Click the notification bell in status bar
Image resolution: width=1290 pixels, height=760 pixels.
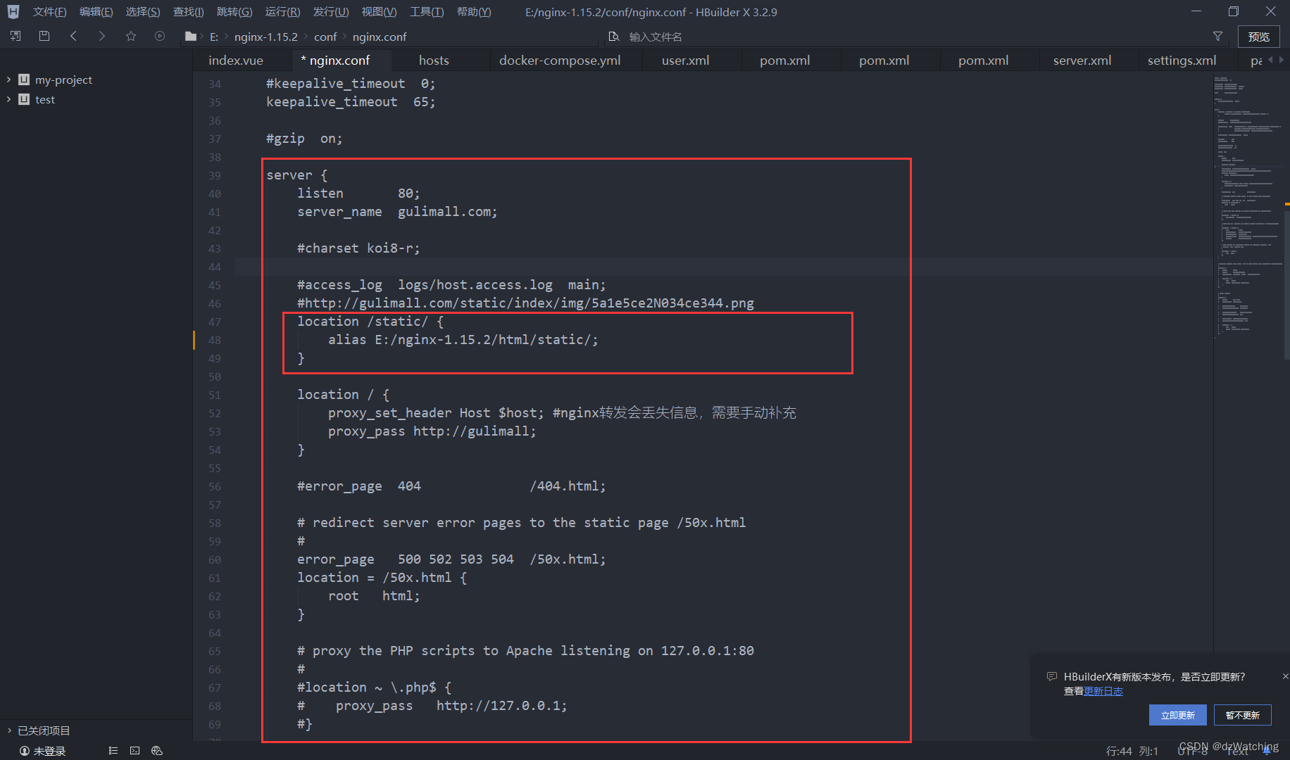coord(1267,751)
